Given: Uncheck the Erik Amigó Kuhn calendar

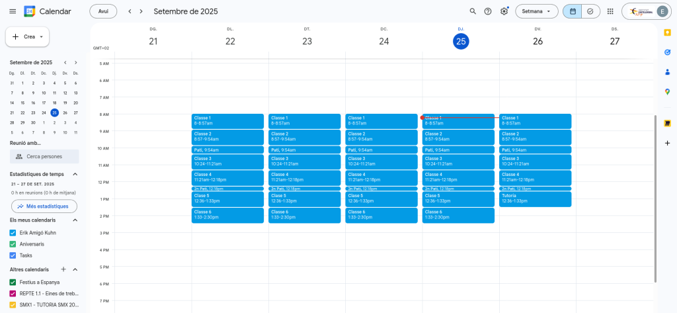Looking at the screenshot, I should (13, 233).
